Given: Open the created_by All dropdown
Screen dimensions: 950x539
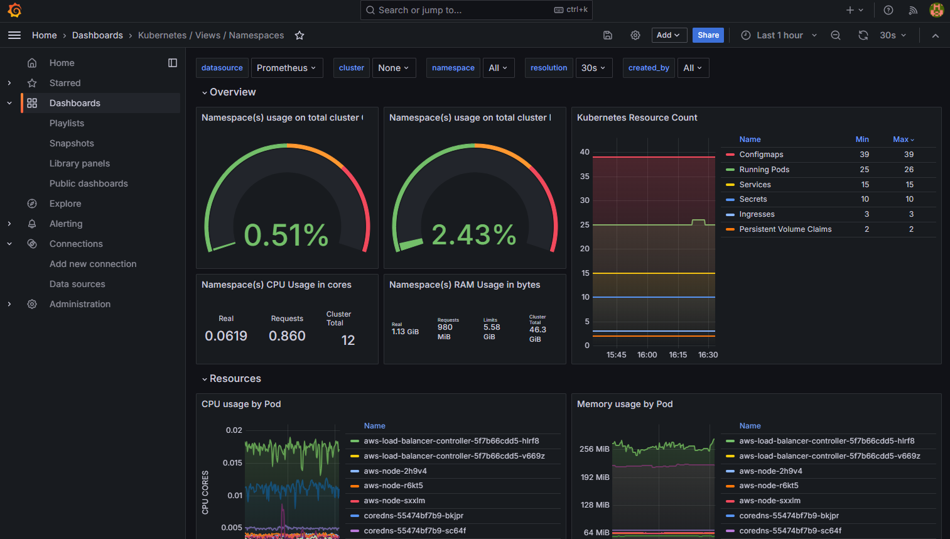Looking at the screenshot, I should coord(693,68).
